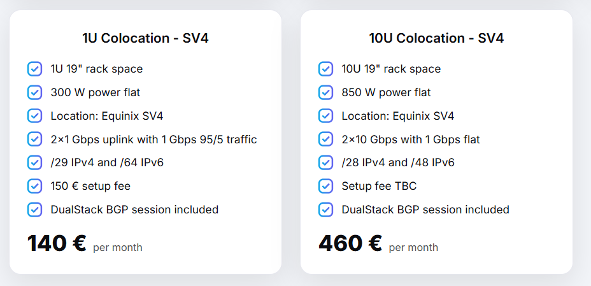Viewport: 591px width, 286px height.
Task: Click check icon beside 2×10 Gbps with 1 Gbps flat
Action: 325,139
